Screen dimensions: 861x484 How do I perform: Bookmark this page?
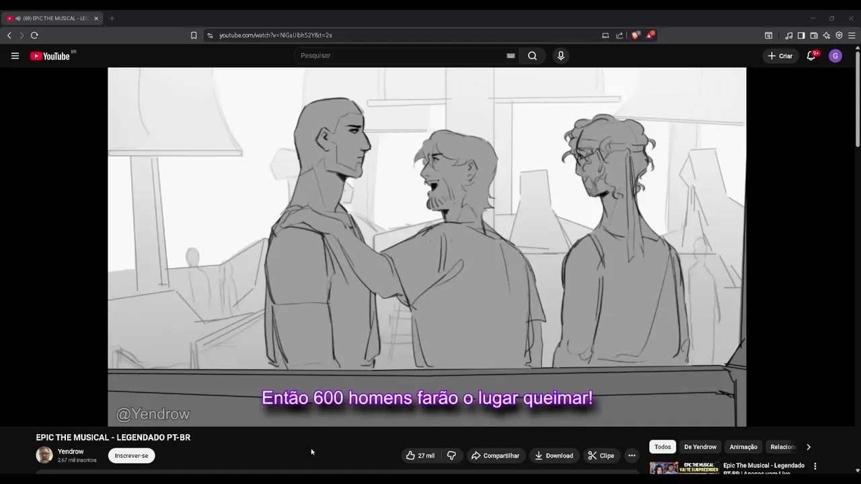194,36
